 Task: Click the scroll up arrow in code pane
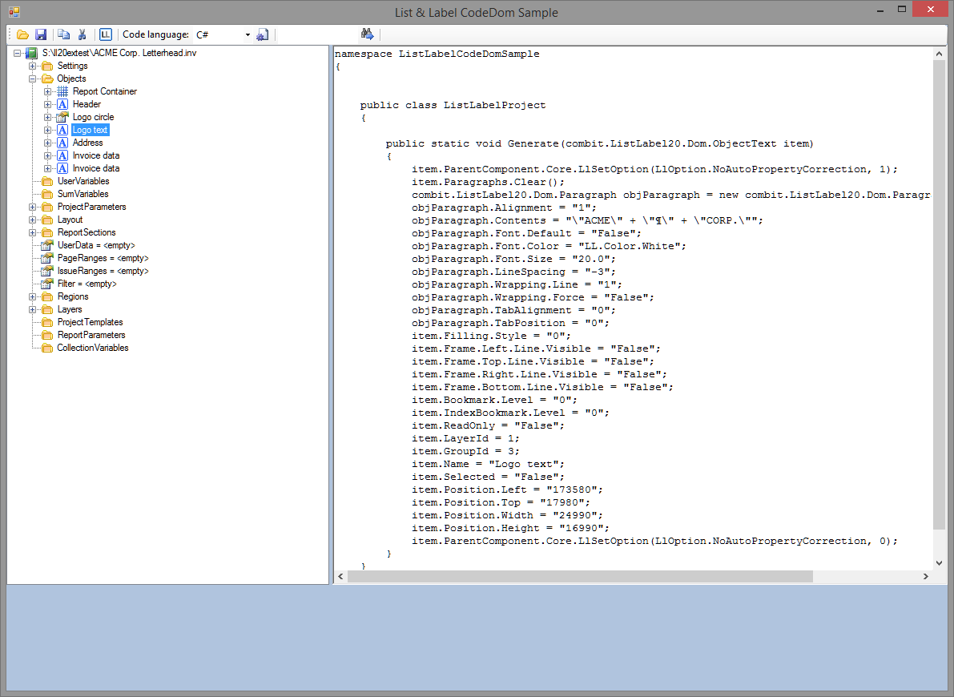click(x=939, y=54)
